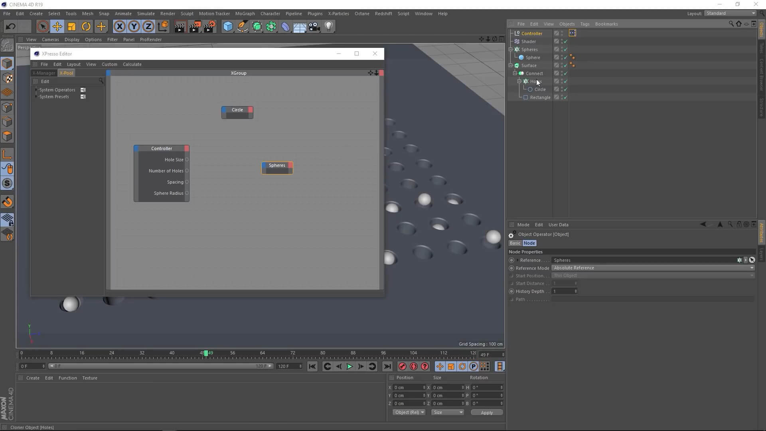
Task: Click the Apply button in coordinates
Action: pyautogui.click(x=486, y=412)
